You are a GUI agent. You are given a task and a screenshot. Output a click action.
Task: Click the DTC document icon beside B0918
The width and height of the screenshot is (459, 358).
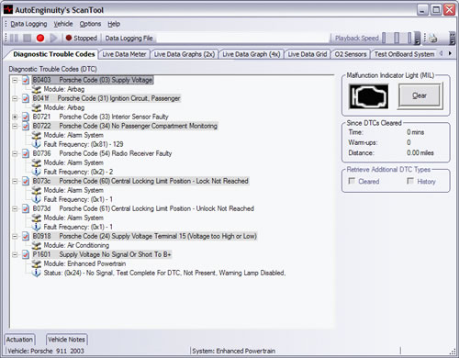pyautogui.click(x=26, y=236)
